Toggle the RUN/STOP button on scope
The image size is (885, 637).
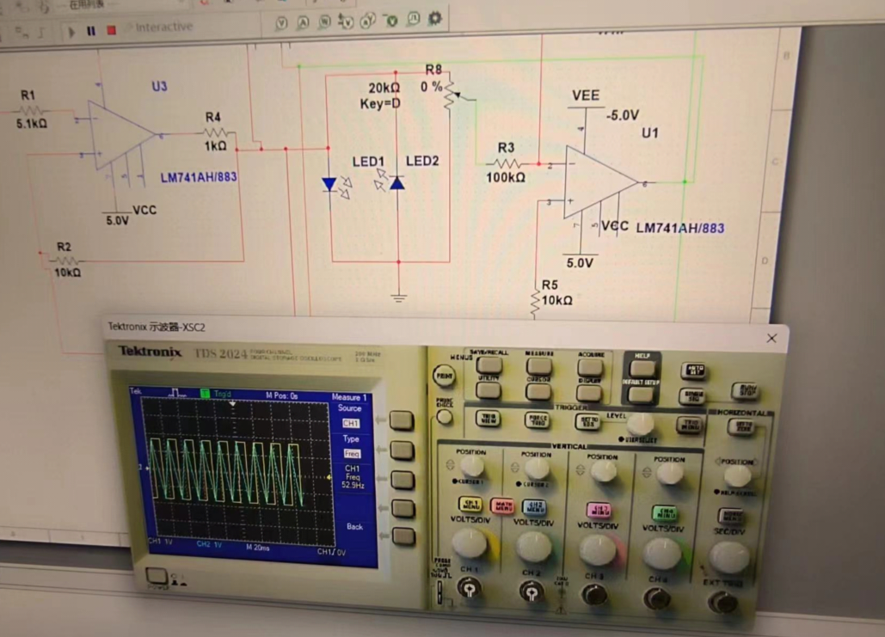point(745,390)
